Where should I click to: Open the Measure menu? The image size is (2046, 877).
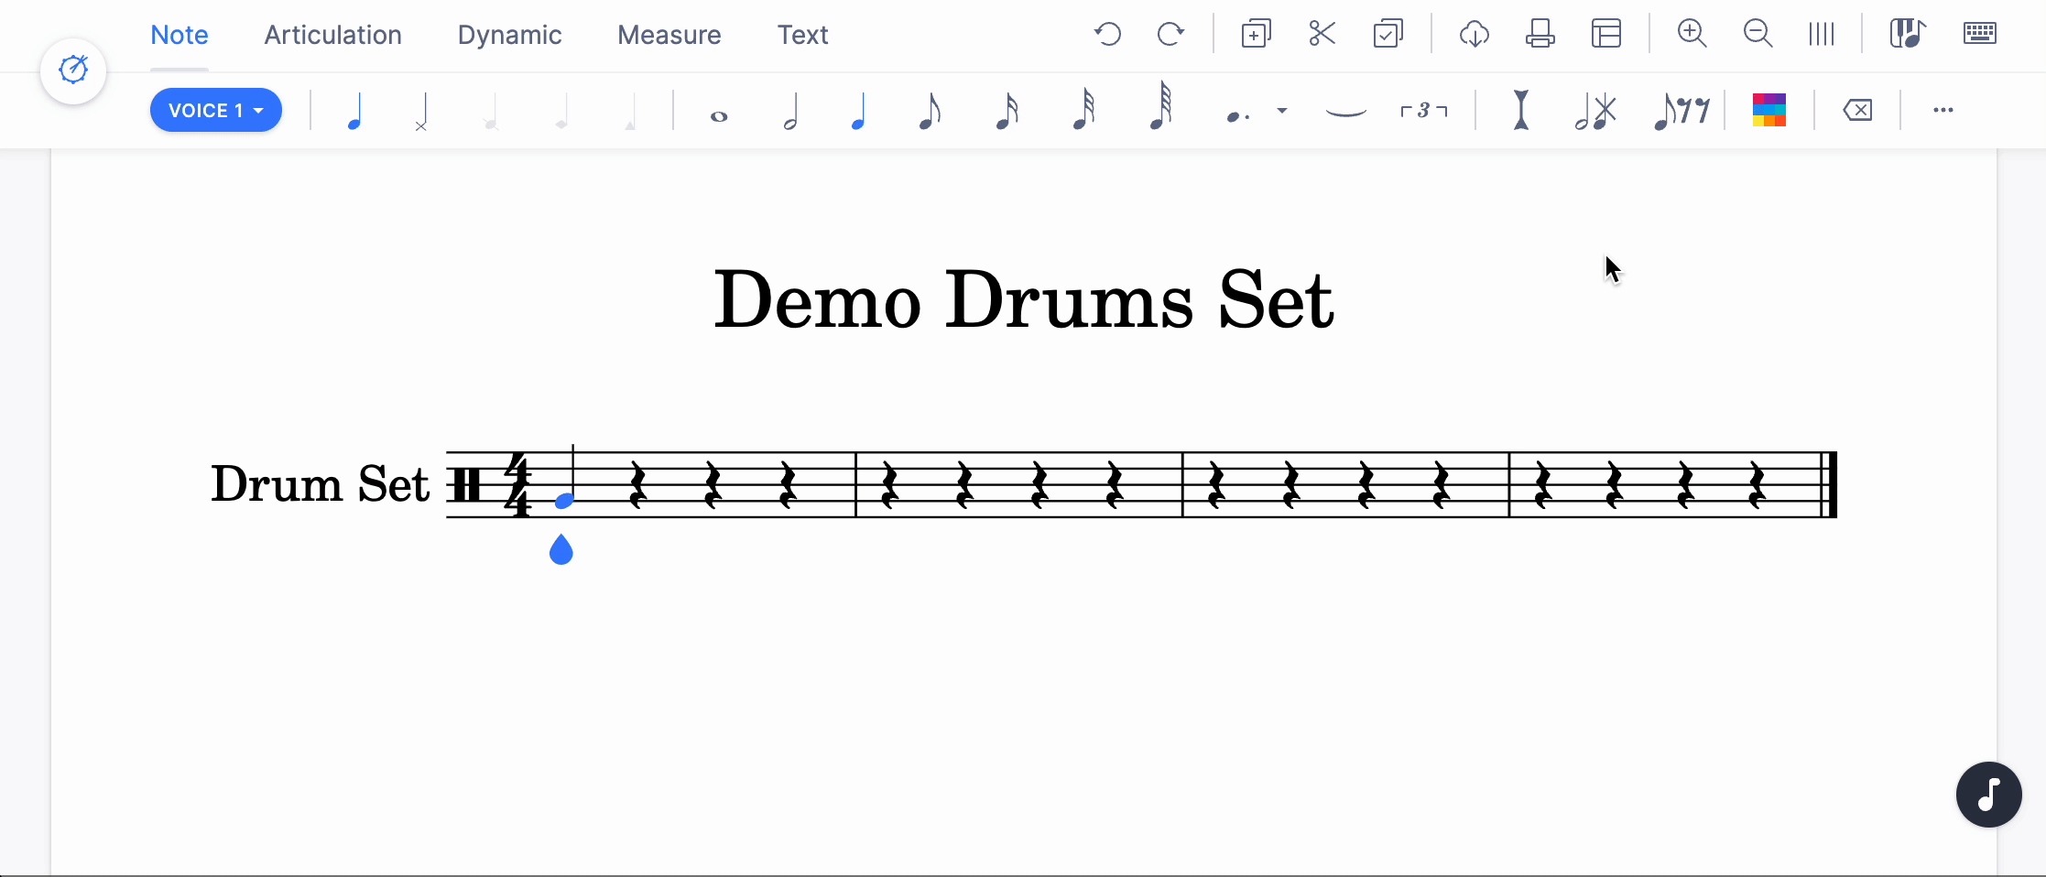click(x=669, y=35)
